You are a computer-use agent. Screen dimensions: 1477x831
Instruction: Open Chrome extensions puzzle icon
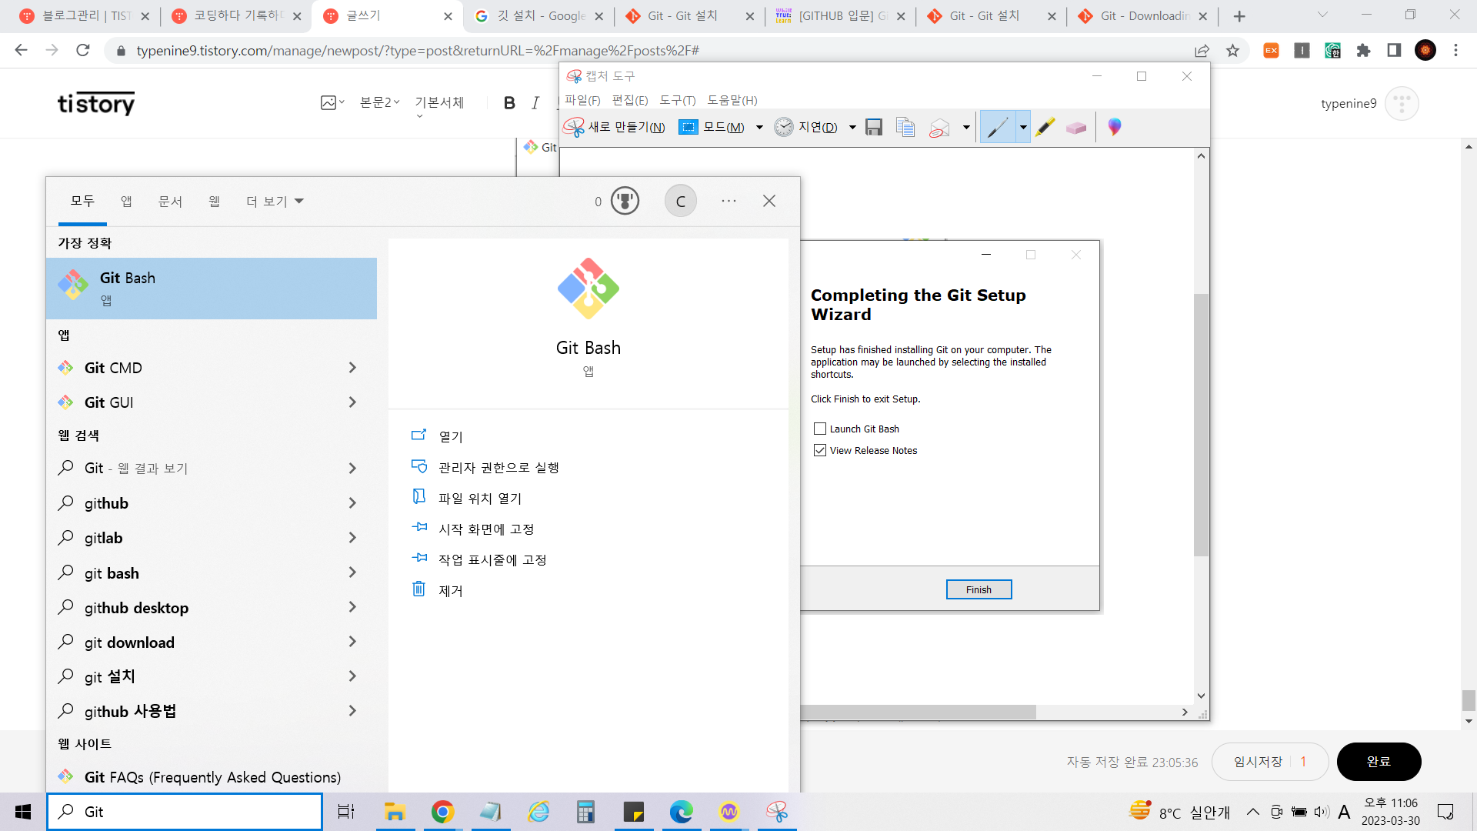click(1364, 51)
